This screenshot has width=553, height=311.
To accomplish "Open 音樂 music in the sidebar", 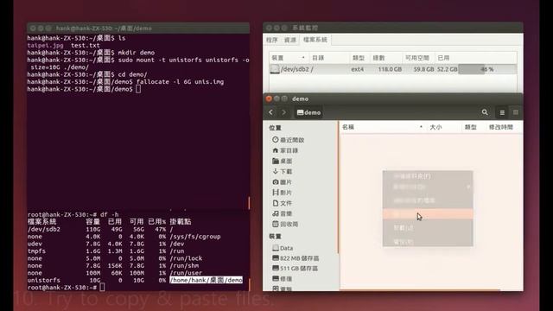I will (x=283, y=213).
